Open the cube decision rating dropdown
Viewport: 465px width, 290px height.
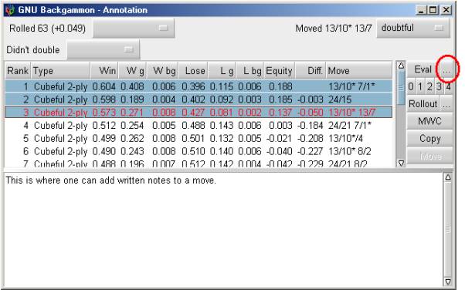point(104,49)
